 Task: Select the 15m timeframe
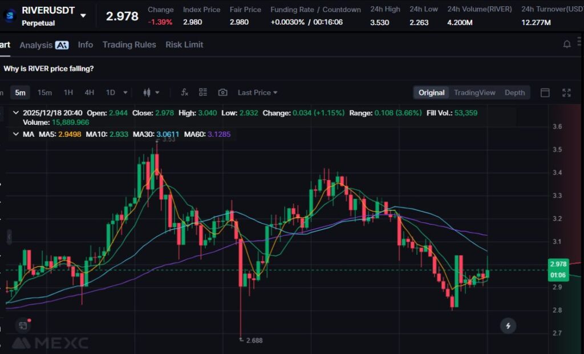44,92
